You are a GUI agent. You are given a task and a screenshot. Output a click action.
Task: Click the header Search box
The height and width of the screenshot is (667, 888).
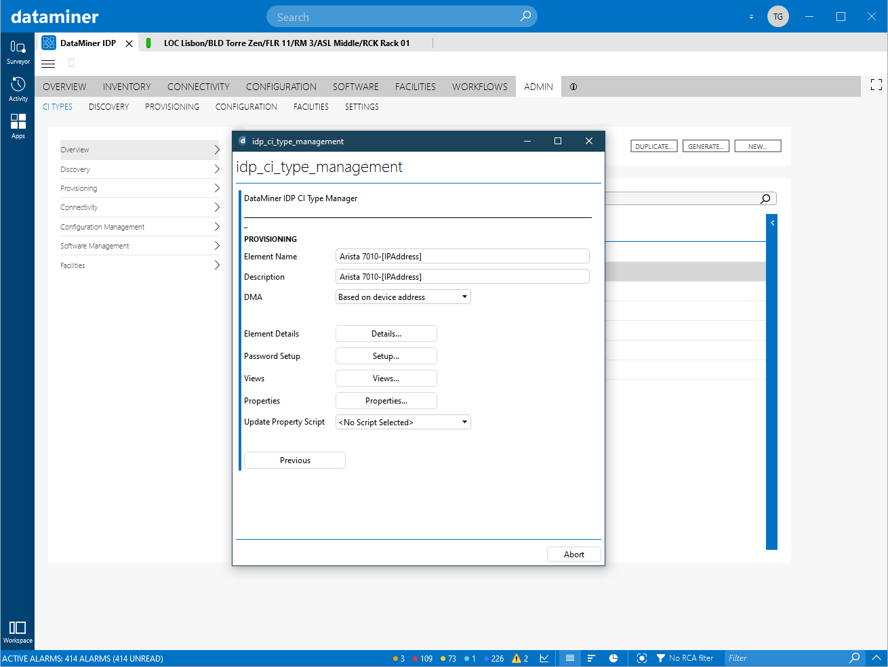(402, 17)
